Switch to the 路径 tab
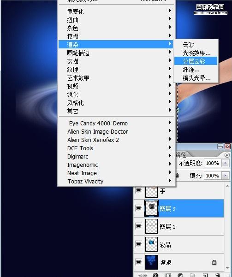This screenshot has height=277, width=232. [x=181, y=155]
